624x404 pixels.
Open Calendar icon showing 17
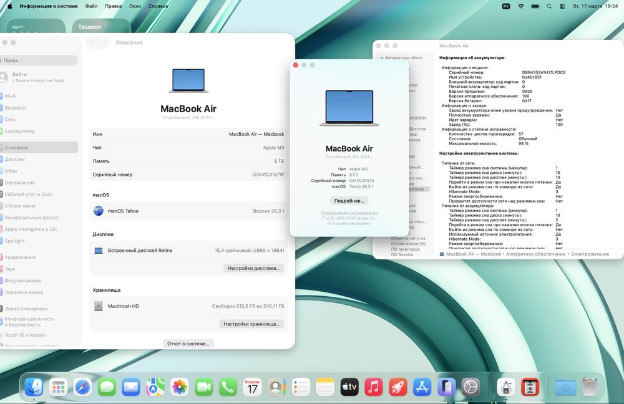(x=252, y=387)
